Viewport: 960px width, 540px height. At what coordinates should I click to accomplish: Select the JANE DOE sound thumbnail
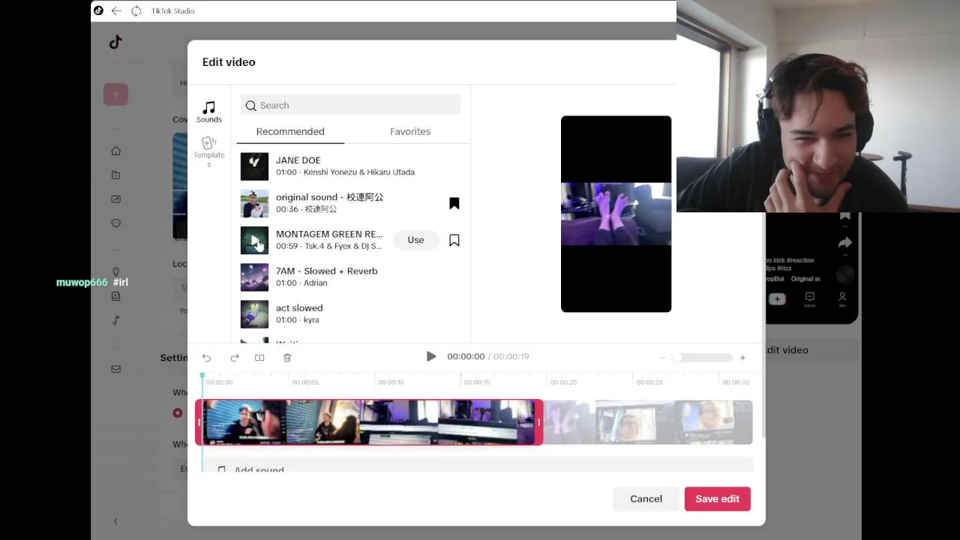point(254,166)
